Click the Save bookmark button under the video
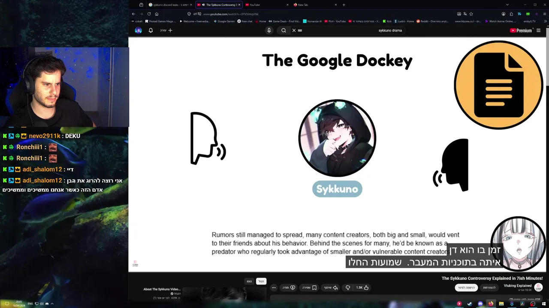The image size is (549, 308). click(x=309, y=287)
